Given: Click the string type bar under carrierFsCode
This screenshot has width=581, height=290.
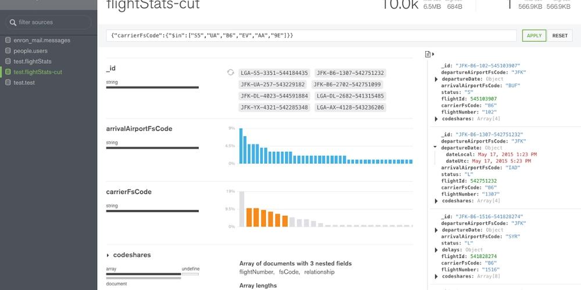Looking at the screenshot, I should [x=152, y=211].
